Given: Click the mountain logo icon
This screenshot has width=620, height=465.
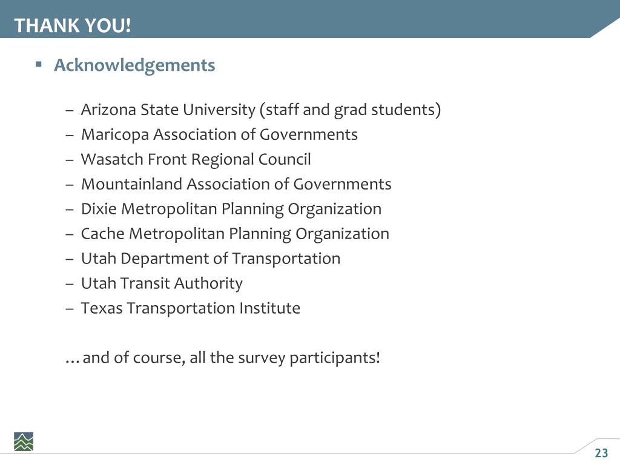Looking at the screenshot, I should coord(24,441).
